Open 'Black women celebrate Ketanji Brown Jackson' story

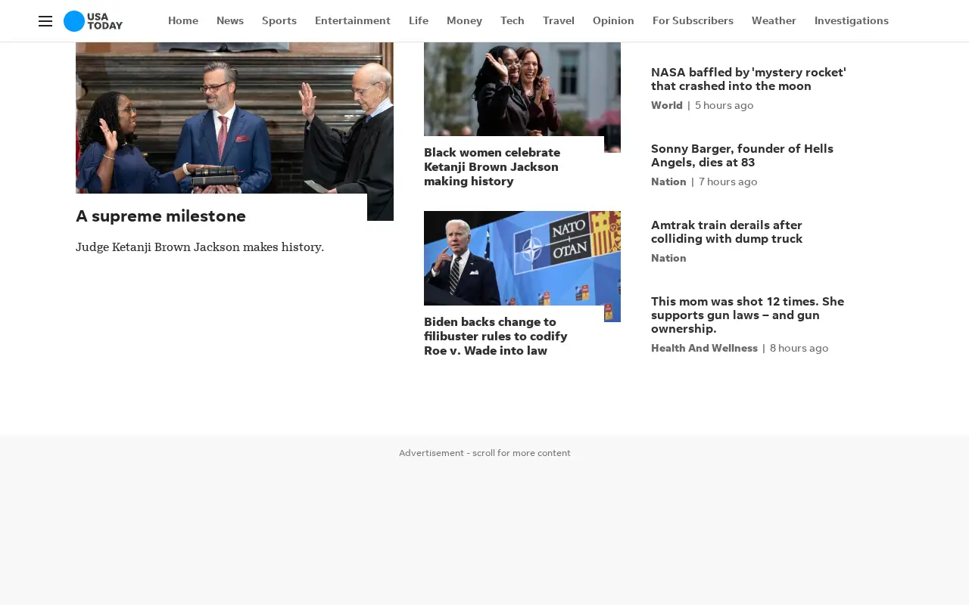coord(492,166)
